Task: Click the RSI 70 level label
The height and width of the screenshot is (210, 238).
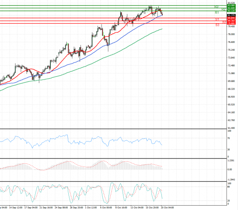Action: pos(228,138)
